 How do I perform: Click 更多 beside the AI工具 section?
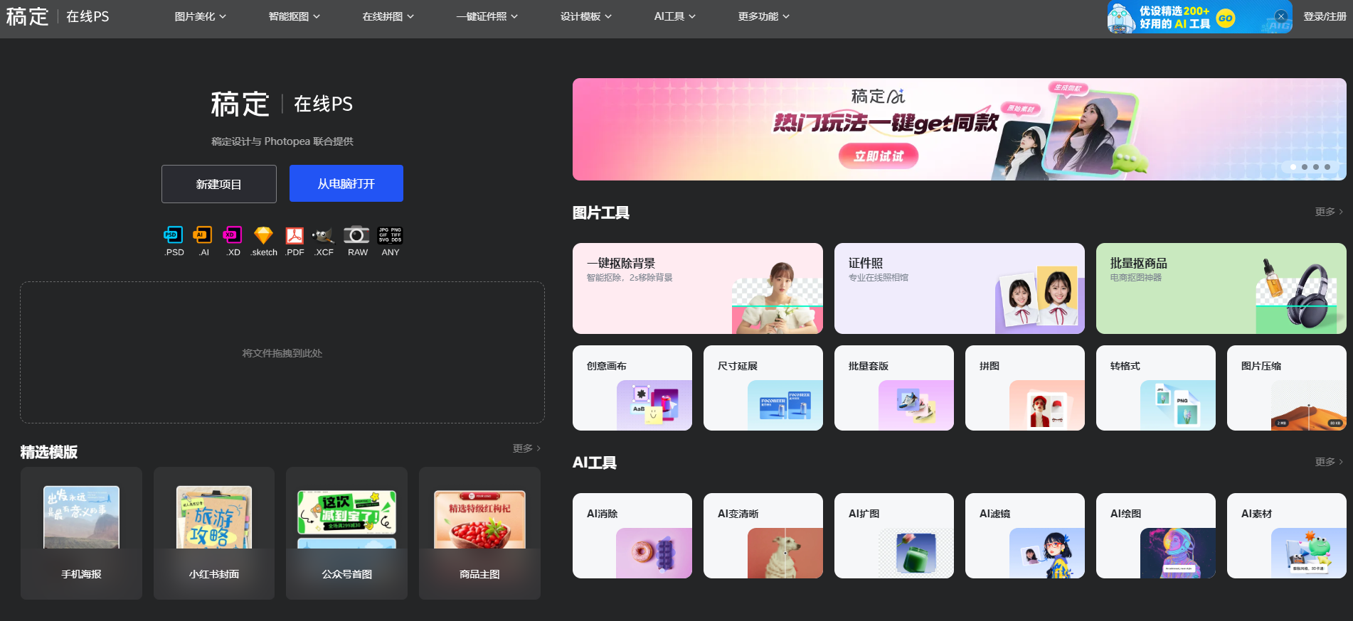point(1329,462)
